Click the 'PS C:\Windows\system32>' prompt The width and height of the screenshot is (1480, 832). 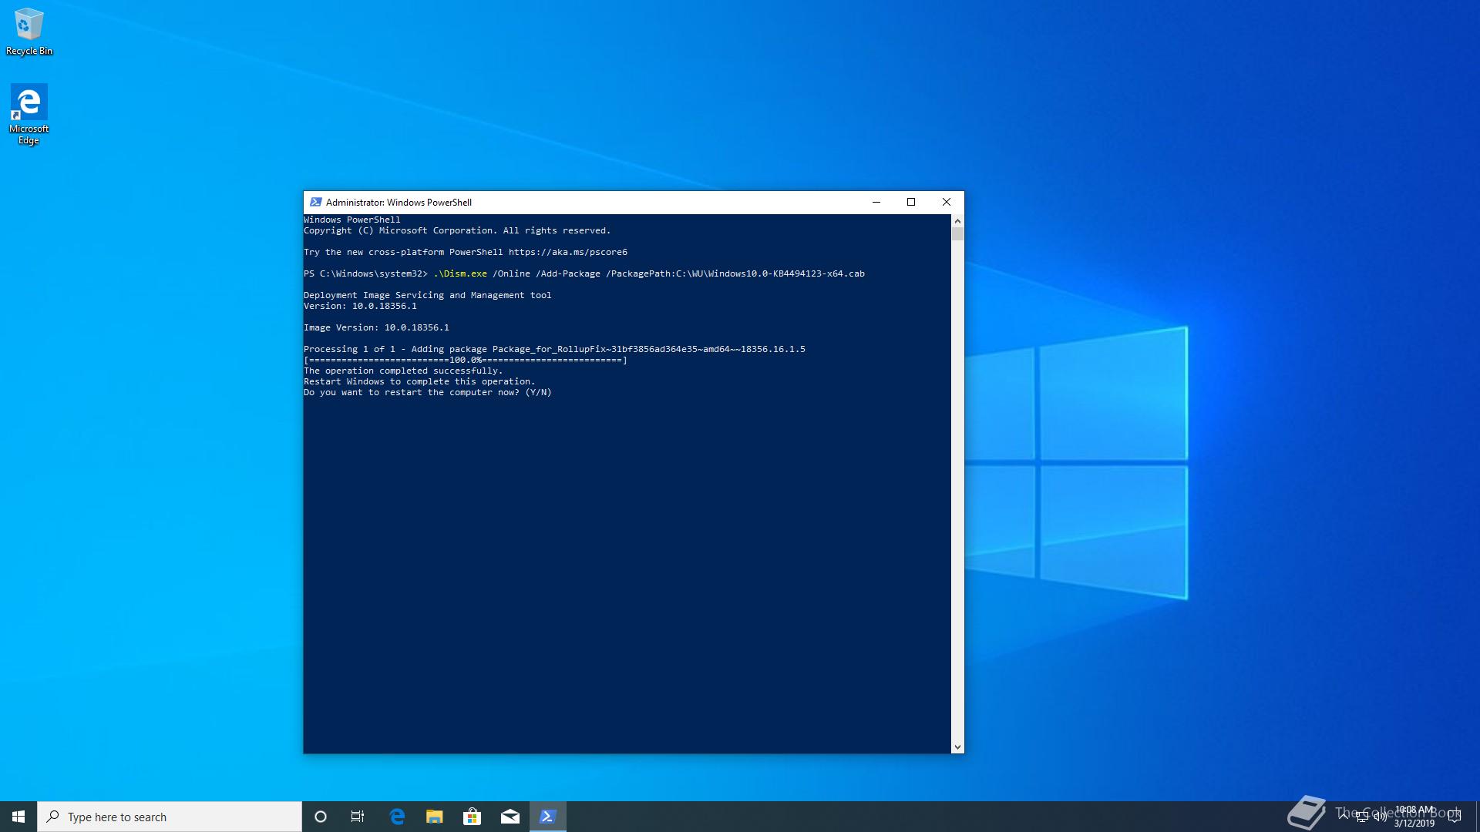coord(365,273)
